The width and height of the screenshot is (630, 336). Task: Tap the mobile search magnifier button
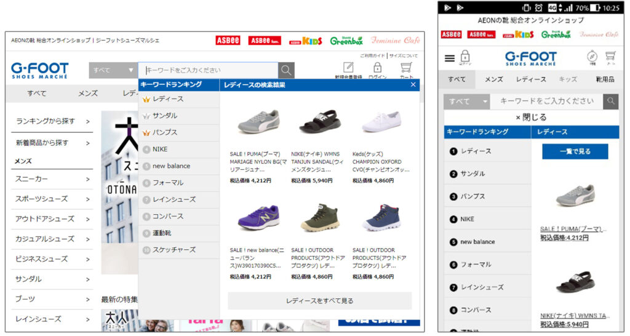(611, 102)
